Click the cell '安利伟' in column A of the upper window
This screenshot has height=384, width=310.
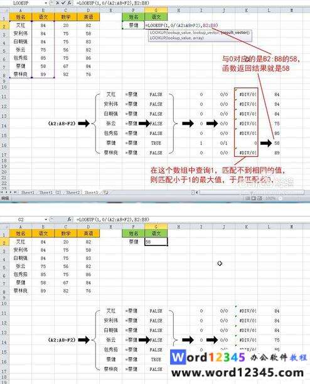(21, 33)
